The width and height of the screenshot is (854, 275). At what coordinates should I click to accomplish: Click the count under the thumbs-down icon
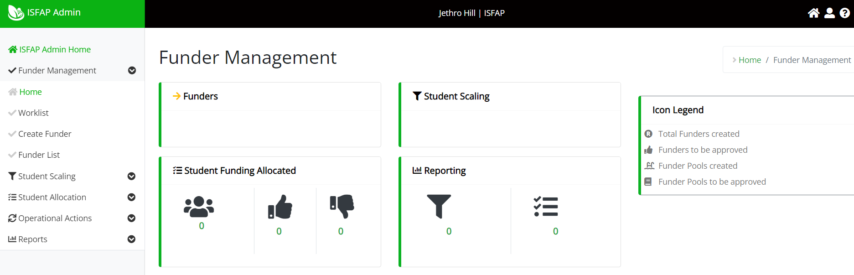pos(341,231)
